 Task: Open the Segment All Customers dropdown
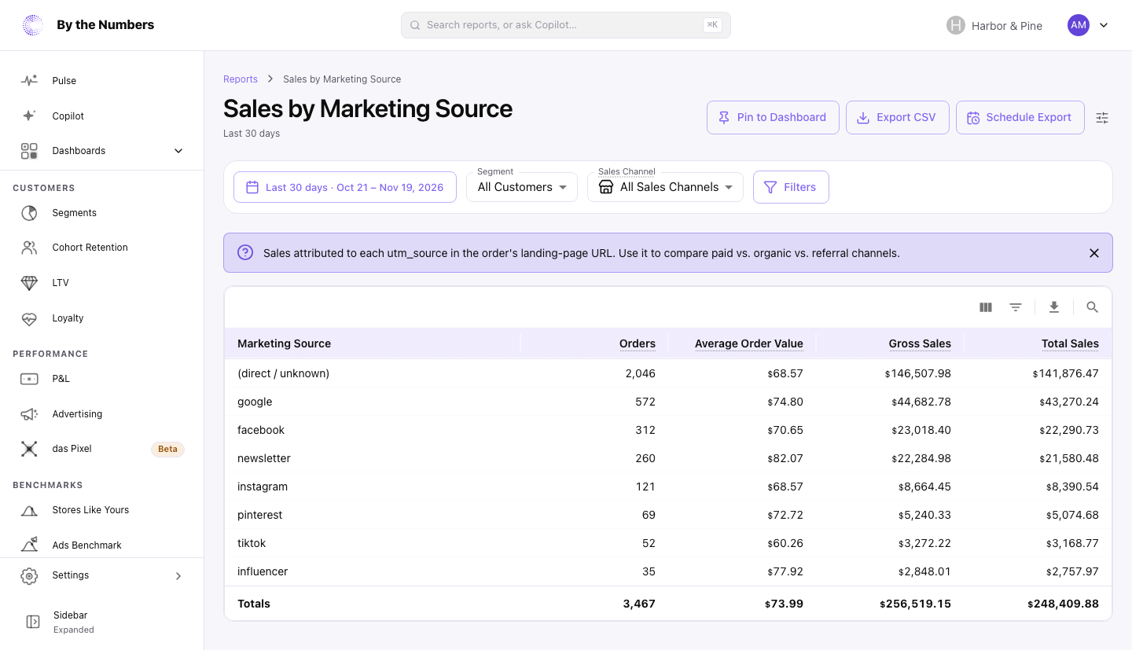(x=522, y=187)
